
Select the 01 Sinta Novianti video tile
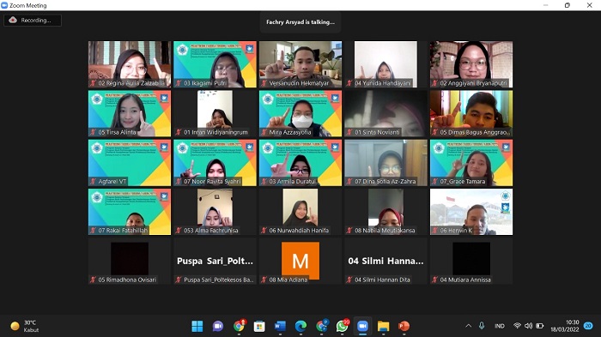386,113
